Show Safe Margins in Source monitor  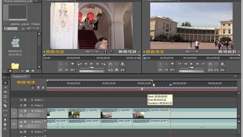tap(117, 64)
